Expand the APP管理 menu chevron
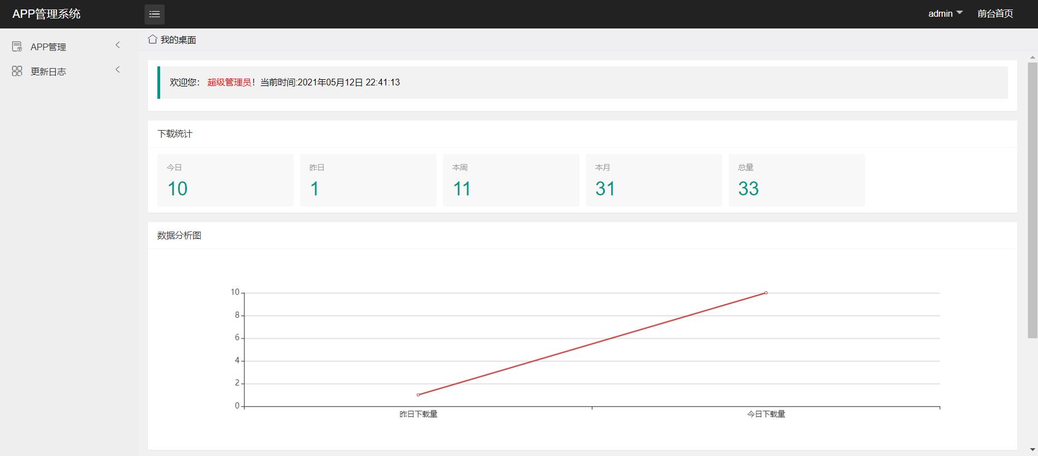This screenshot has width=1038, height=456. click(x=118, y=45)
